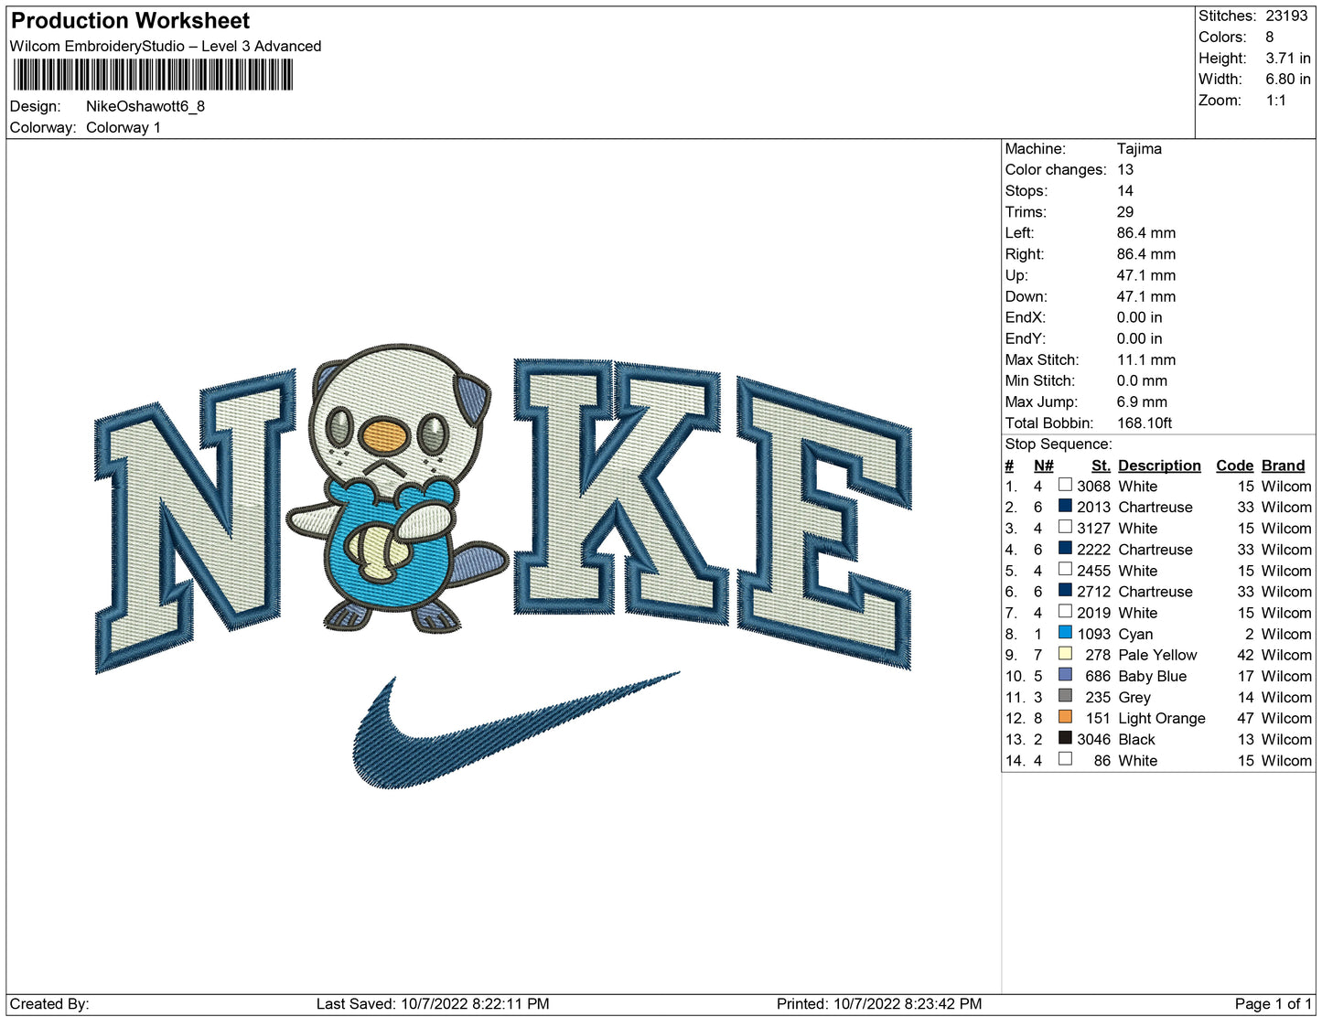Click the stitch count '23193'
Screen dimensions: 1322x1017
coord(1286,16)
